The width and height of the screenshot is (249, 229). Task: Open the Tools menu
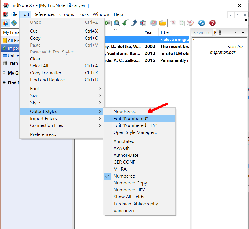tap(83, 14)
